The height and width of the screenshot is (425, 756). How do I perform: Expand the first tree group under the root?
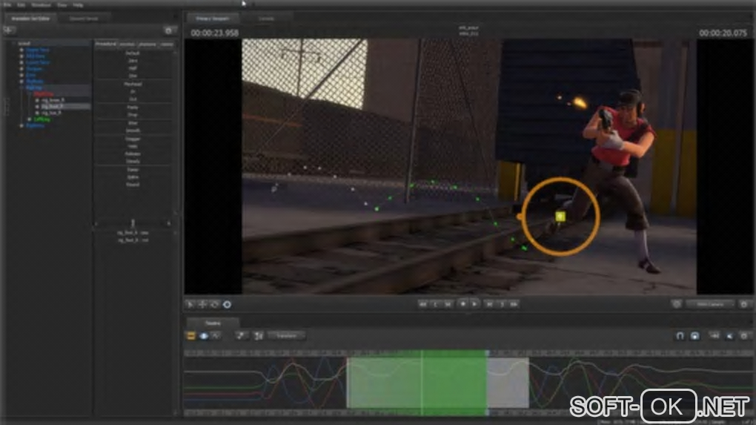click(21, 50)
